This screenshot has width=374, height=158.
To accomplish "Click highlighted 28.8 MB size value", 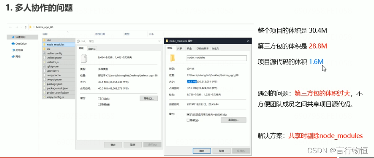I will coord(192,82).
